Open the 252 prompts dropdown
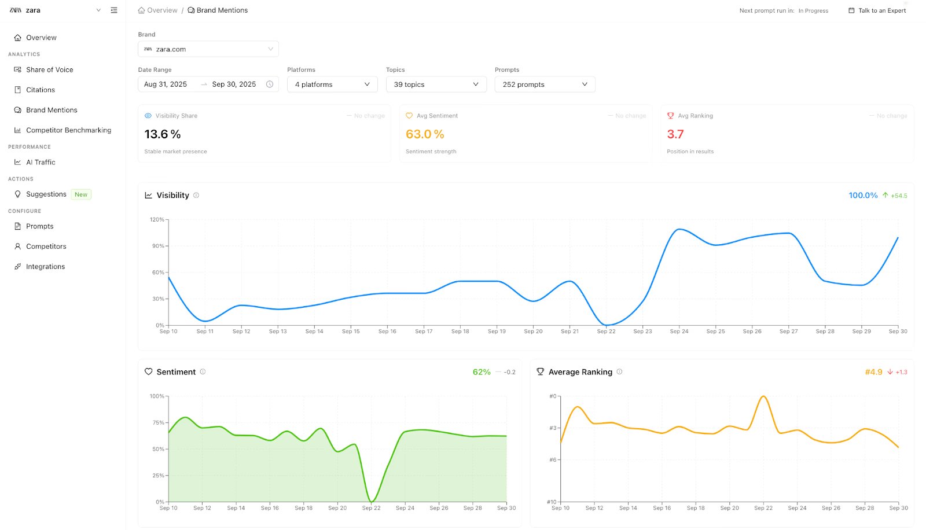The image size is (926, 530). tap(545, 84)
